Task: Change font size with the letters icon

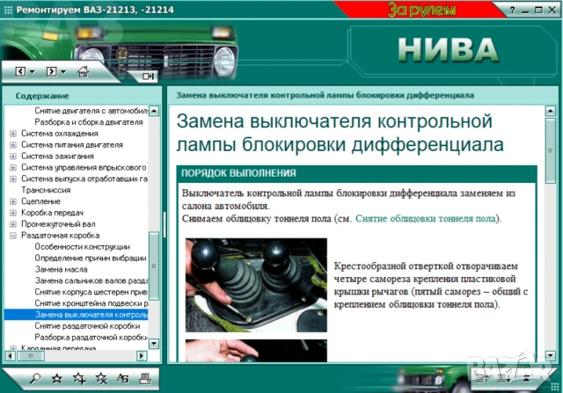Action: pos(123,378)
